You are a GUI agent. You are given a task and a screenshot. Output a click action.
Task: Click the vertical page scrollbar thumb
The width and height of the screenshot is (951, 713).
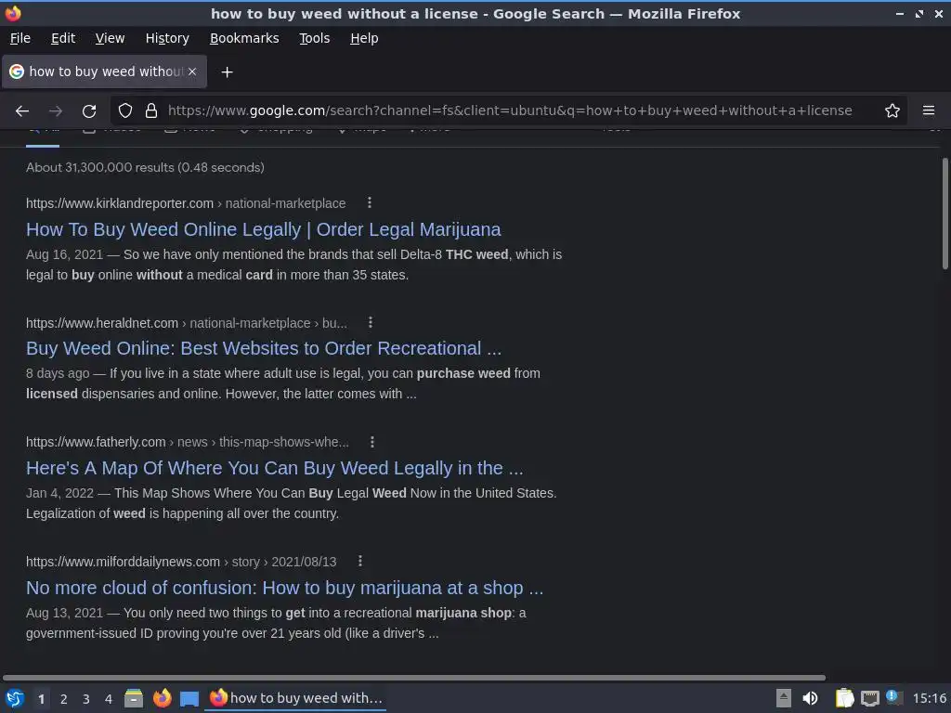[944, 214]
